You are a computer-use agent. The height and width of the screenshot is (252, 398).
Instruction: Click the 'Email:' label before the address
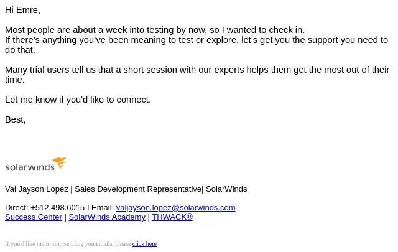[x=103, y=208]
